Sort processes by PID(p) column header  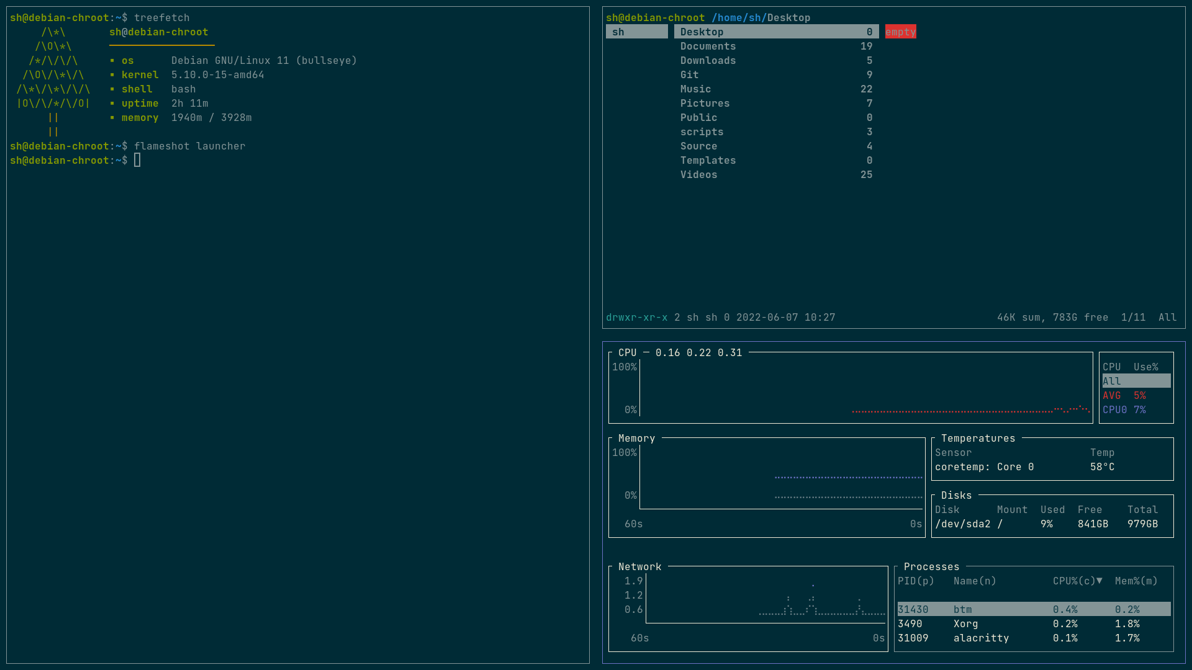[916, 581]
